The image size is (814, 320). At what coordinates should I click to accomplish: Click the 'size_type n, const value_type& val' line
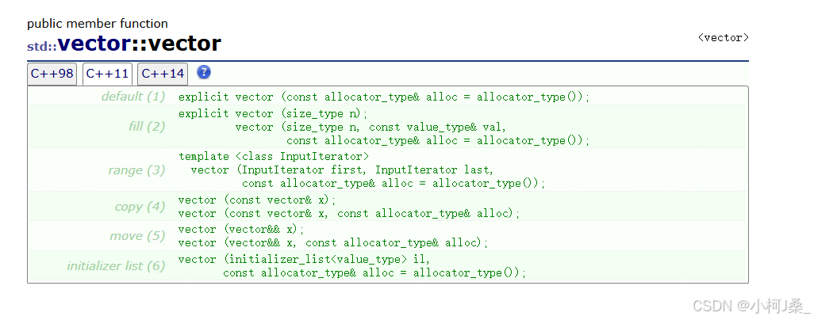pos(371,127)
